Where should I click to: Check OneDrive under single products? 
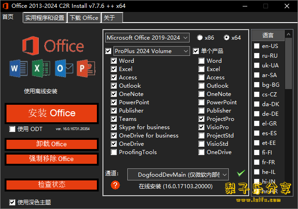202,152
